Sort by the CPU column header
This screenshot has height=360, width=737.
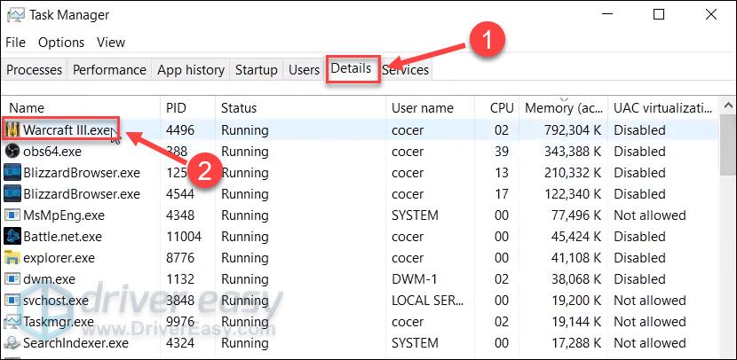pyautogui.click(x=497, y=108)
